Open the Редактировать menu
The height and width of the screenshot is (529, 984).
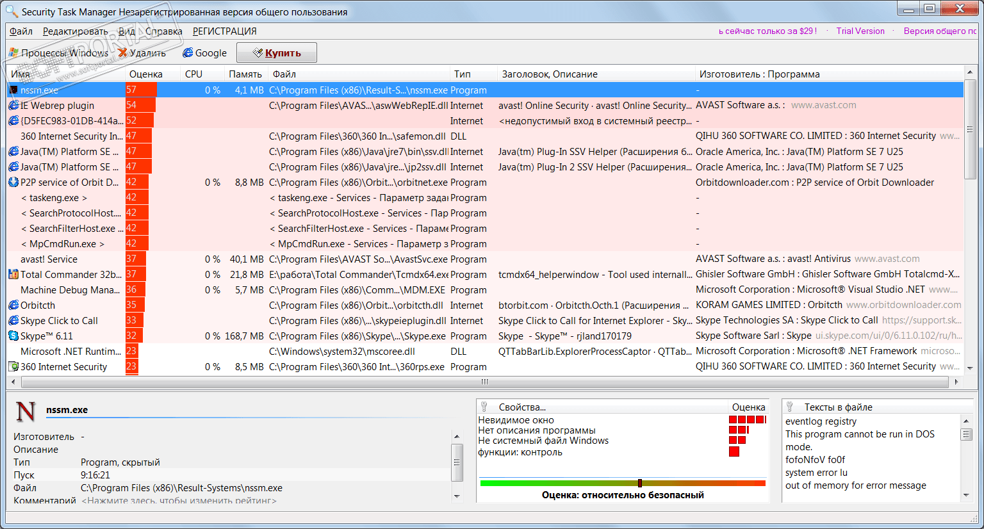click(76, 31)
